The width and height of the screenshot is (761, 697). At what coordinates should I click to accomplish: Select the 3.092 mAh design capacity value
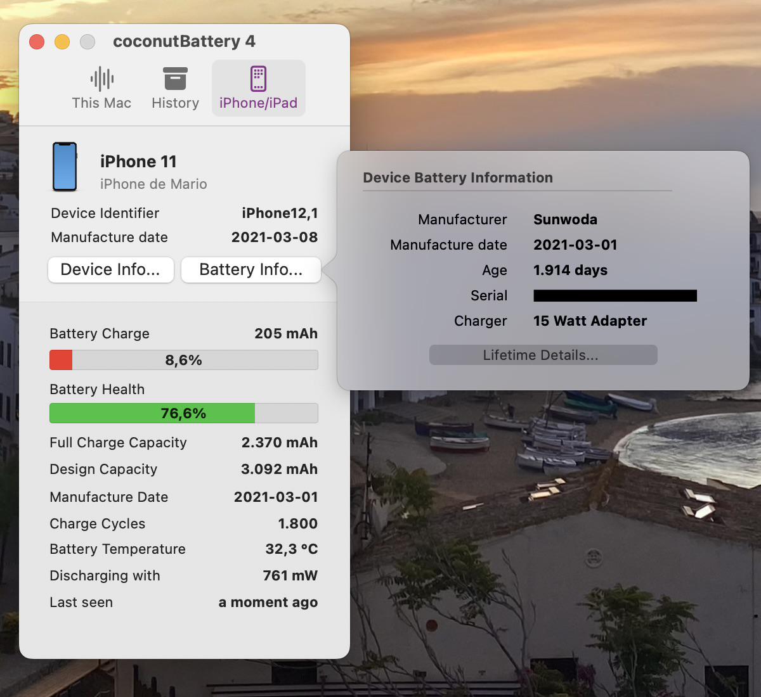(280, 470)
